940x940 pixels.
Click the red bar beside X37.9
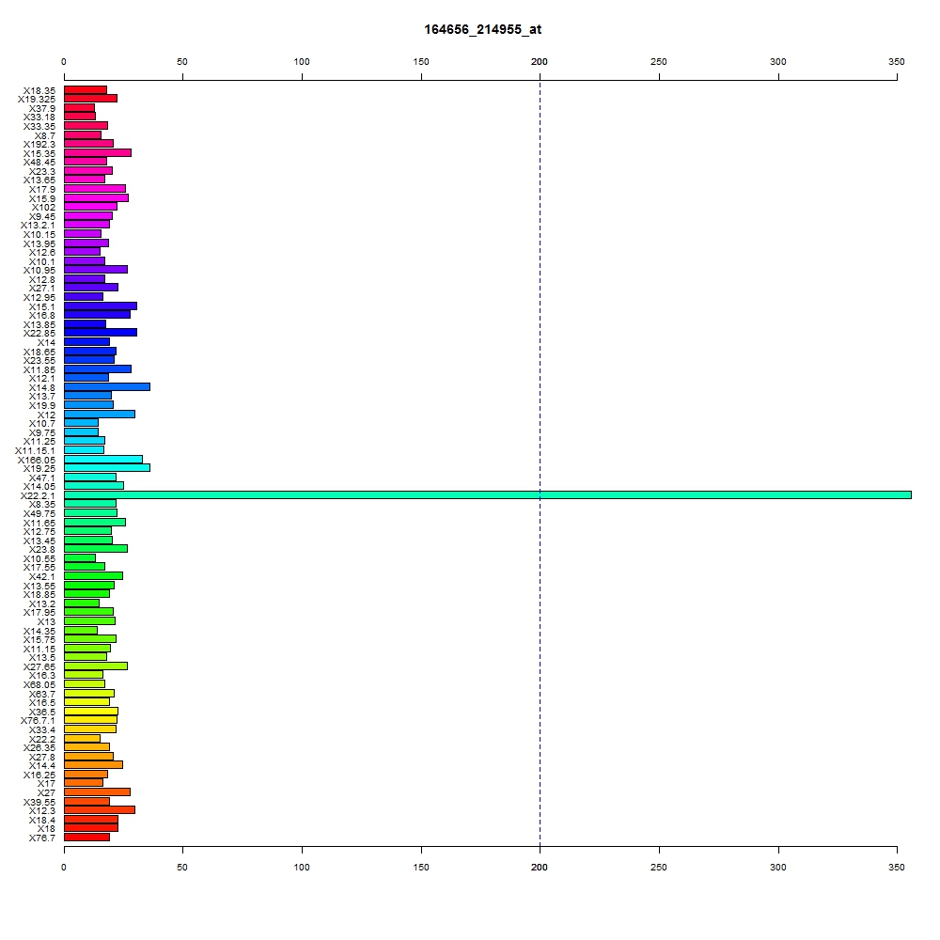(79, 108)
